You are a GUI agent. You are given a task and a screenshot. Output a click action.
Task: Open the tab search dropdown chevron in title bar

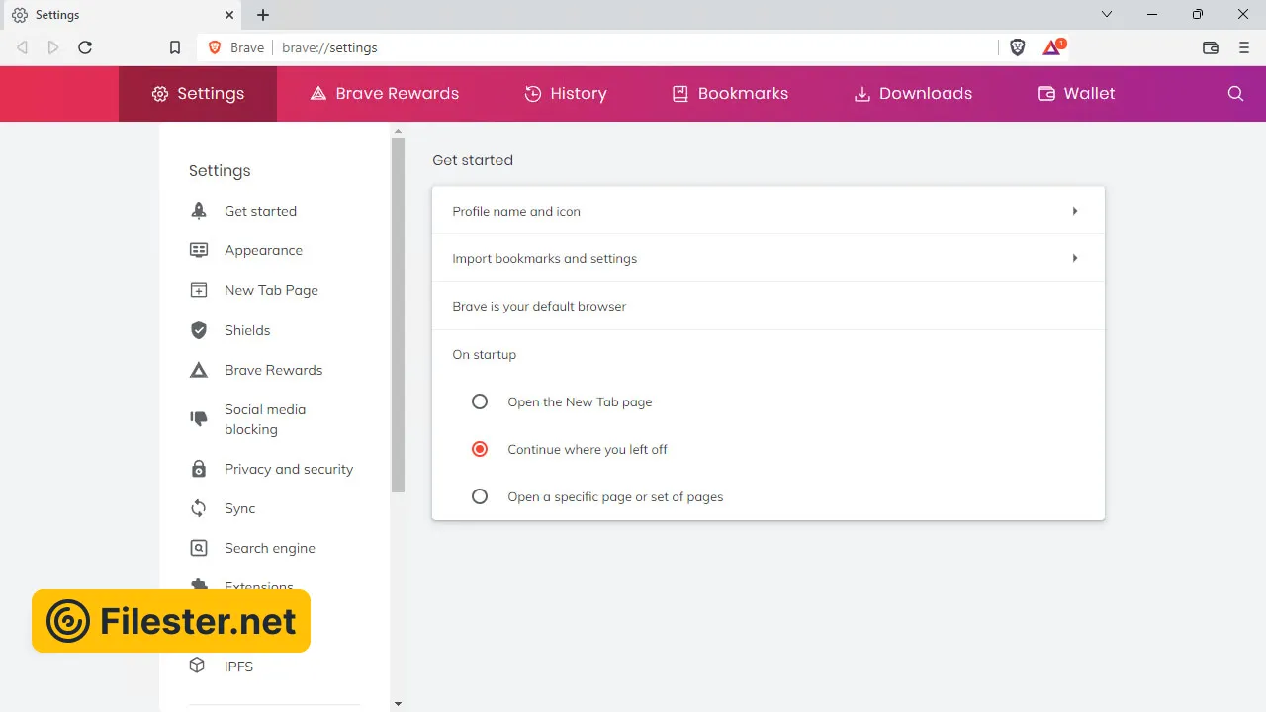tap(1107, 15)
